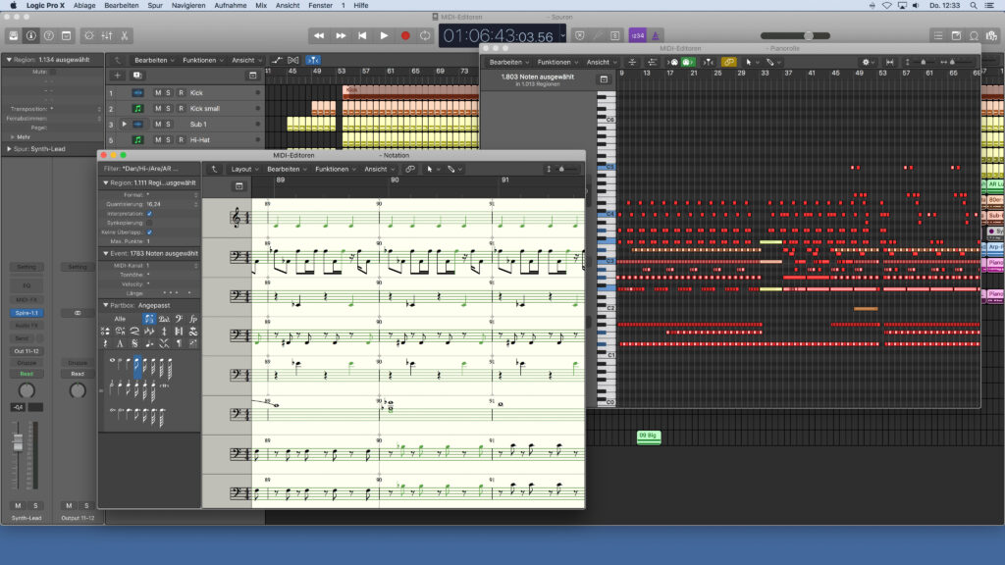Toggle the link button in Notation editor
The width and height of the screenshot is (1005, 565).
410,169
